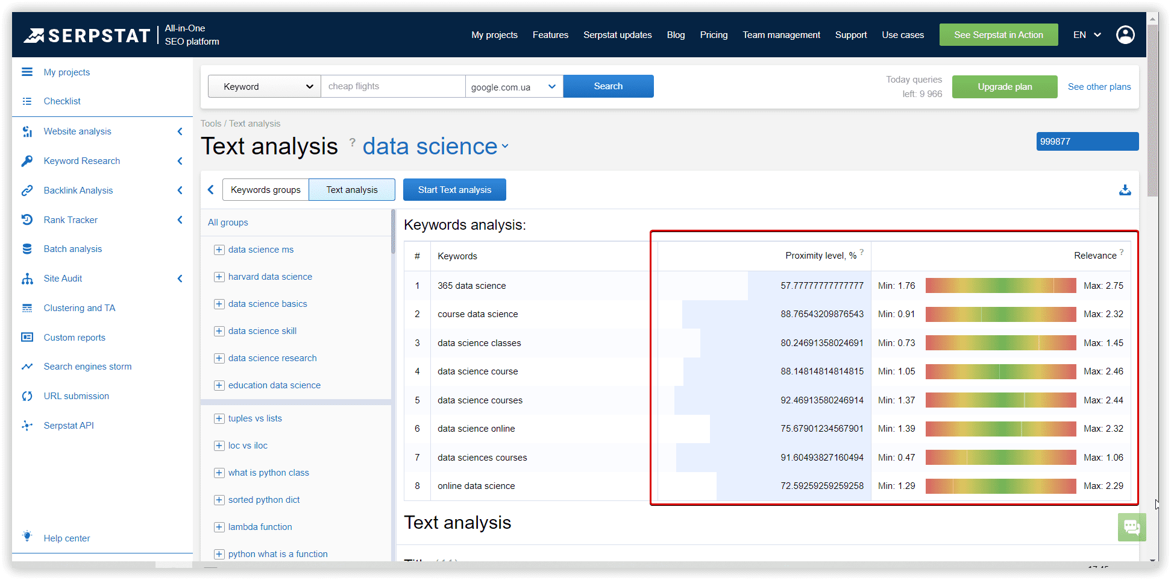Image resolution: width=1171 pixels, height=580 pixels.
Task: Expand the 'lambda function' group
Action: [x=219, y=527]
